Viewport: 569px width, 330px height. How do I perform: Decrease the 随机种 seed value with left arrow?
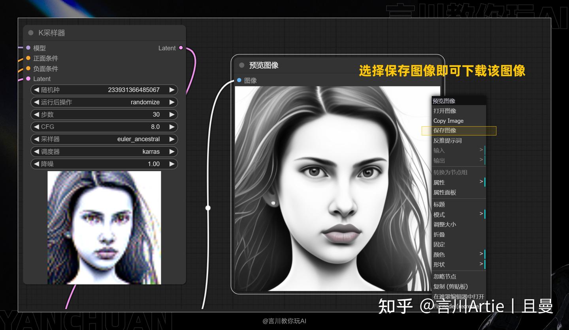[36, 90]
